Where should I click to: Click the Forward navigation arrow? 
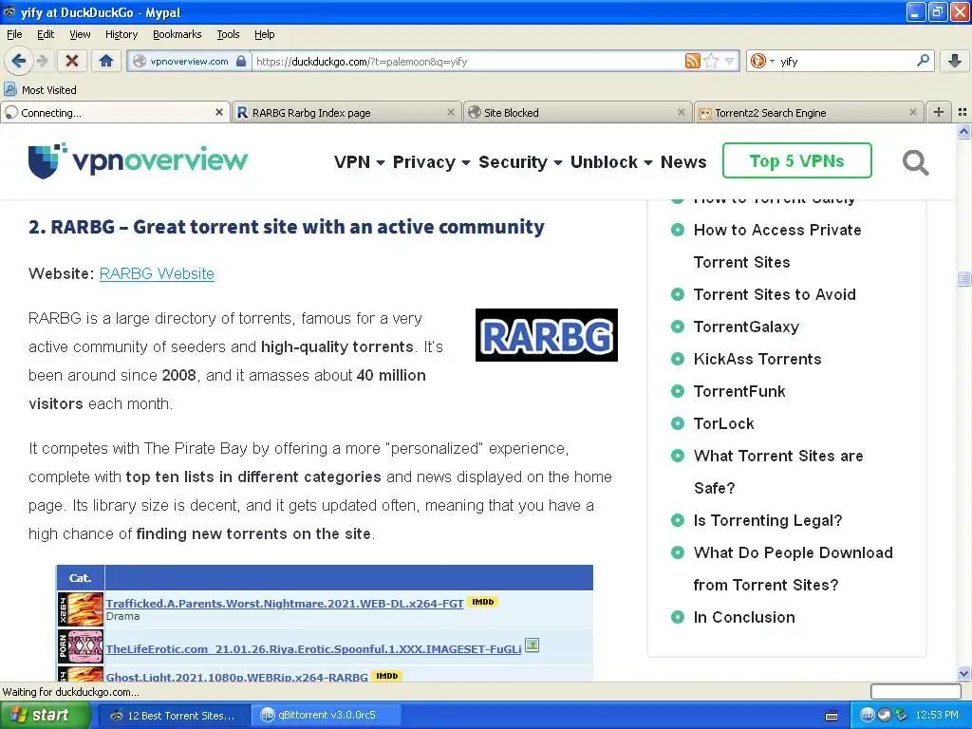[x=42, y=61]
